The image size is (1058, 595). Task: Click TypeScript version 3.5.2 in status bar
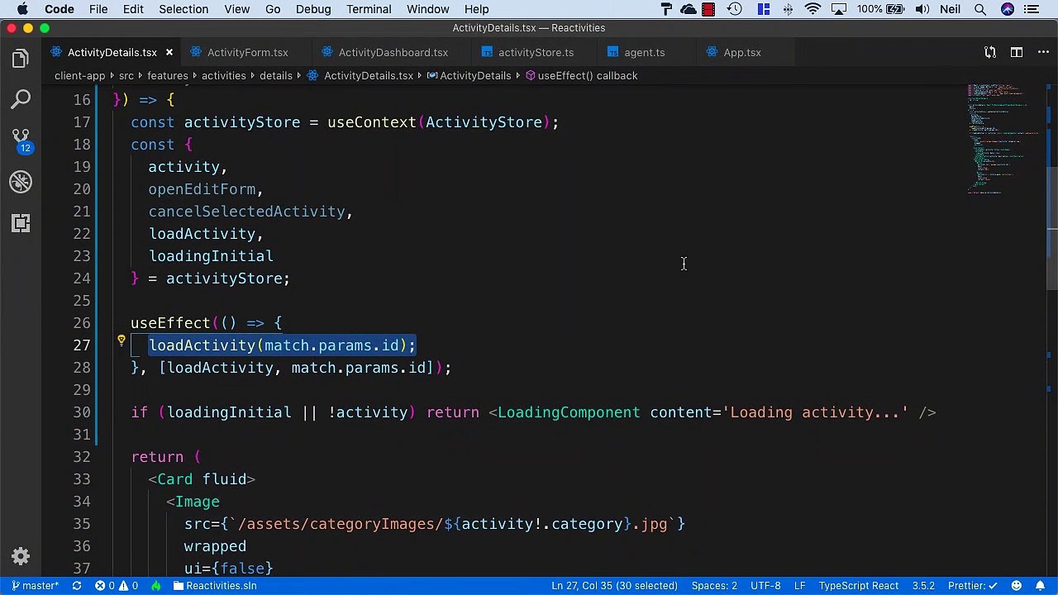pyautogui.click(x=923, y=585)
